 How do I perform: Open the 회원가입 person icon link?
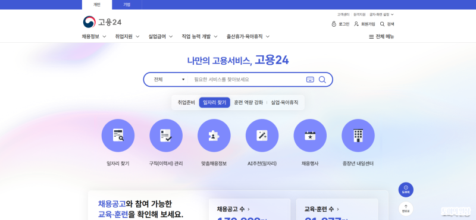click(x=364, y=24)
